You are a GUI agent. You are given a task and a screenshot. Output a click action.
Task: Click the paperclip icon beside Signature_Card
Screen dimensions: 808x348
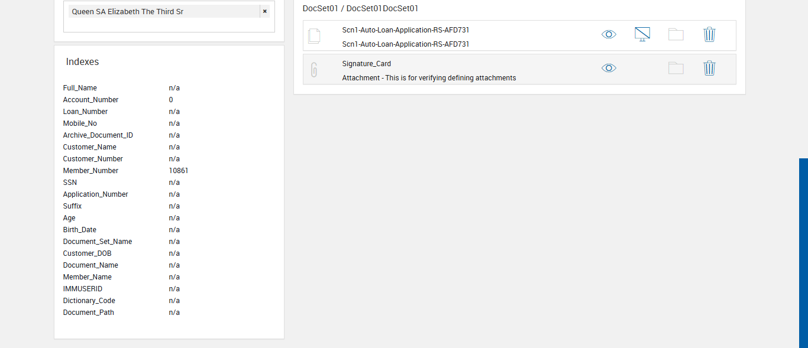pyautogui.click(x=314, y=70)
